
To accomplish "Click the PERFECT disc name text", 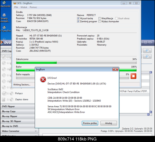I will tap(91, 15).
